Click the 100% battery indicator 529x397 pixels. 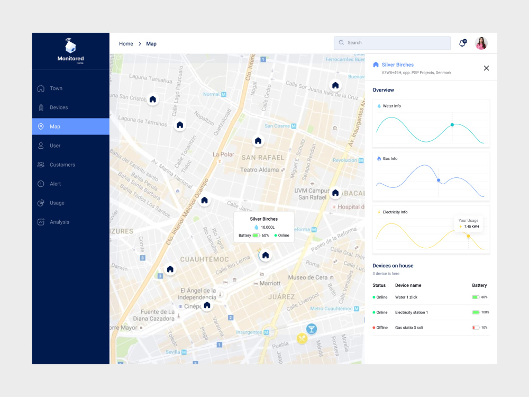tap(480, 312)
